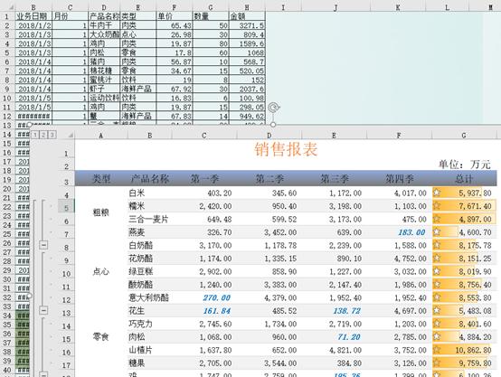Click the blue italic value 138.72
Image resolution: width=501 pixels, height=377 pixels.
pyautogui.click(x=347, y=311)
